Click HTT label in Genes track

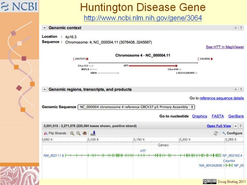[143, 151]
